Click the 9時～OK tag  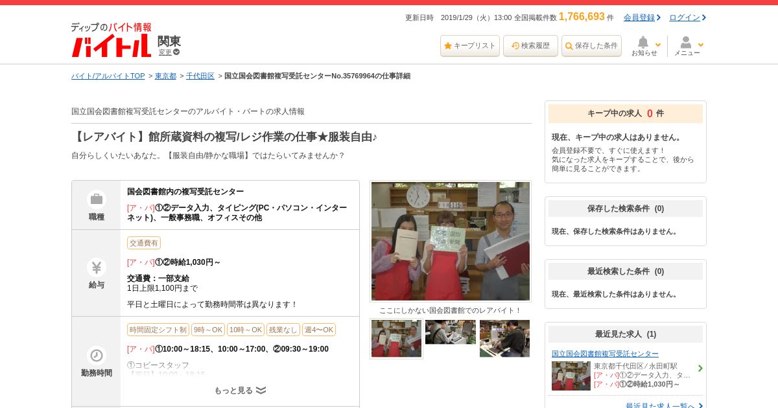click(208, 330)
